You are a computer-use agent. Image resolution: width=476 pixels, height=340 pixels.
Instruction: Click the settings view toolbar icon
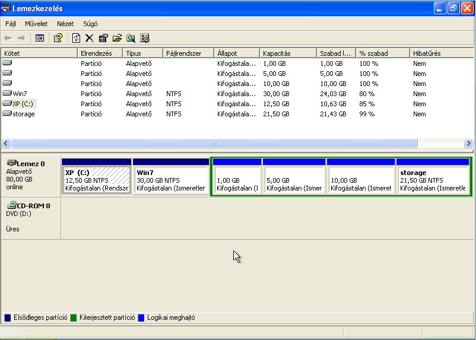tap(145, 38)
